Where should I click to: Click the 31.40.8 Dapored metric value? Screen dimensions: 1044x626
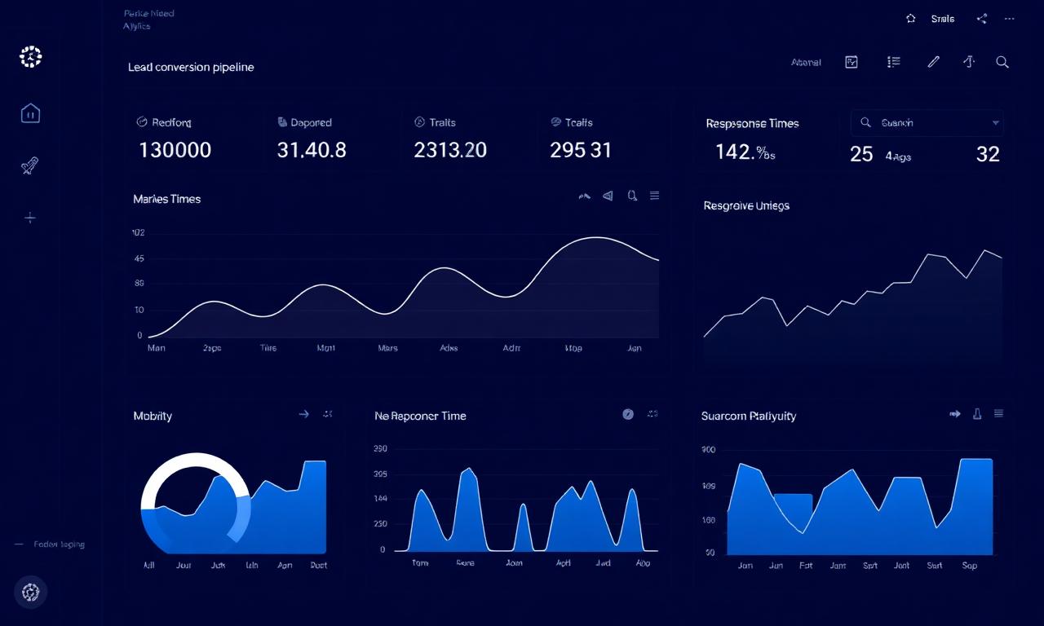(312, 150)
